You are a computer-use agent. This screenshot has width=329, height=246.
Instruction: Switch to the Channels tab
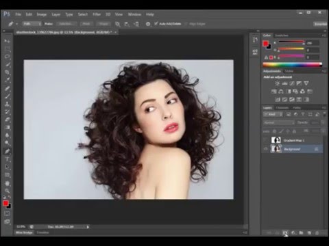[x=282, y=107]
